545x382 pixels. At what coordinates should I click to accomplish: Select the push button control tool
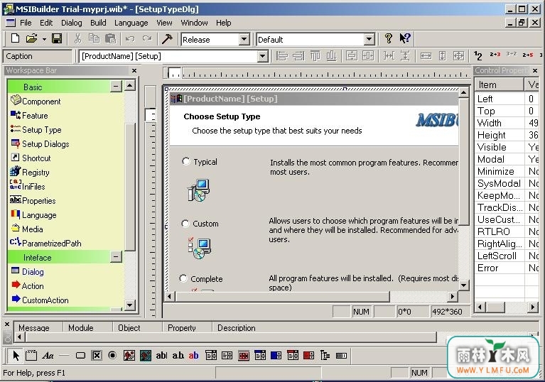point(80,355)
